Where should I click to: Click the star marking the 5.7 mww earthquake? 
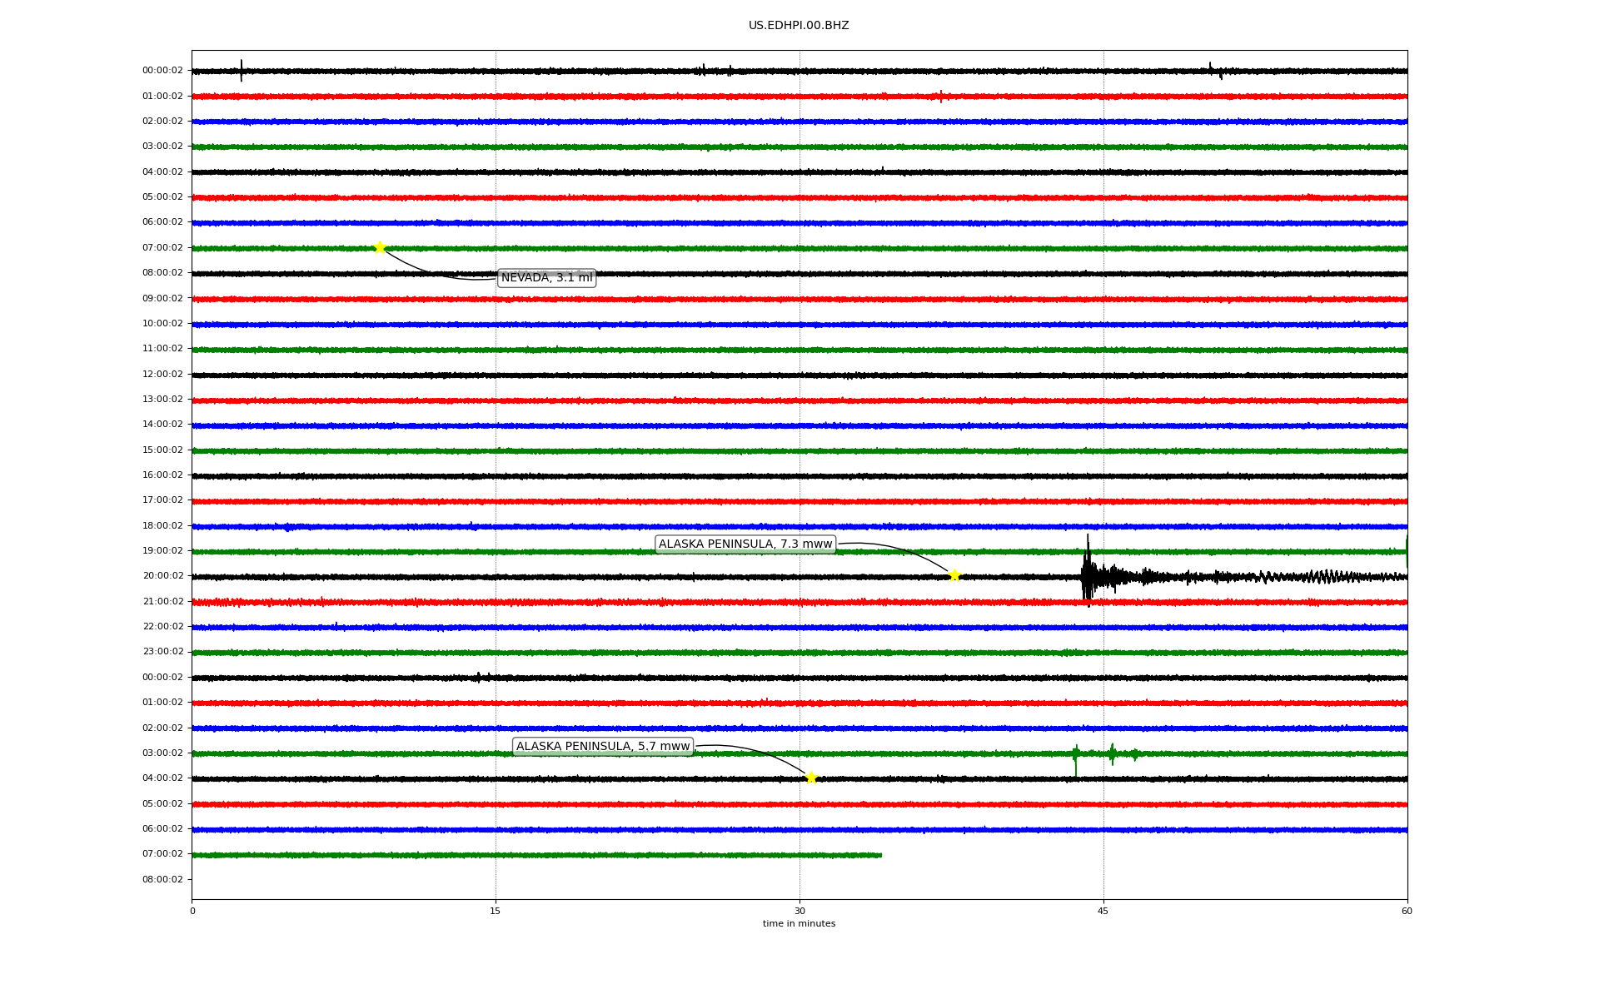point(811,778)
